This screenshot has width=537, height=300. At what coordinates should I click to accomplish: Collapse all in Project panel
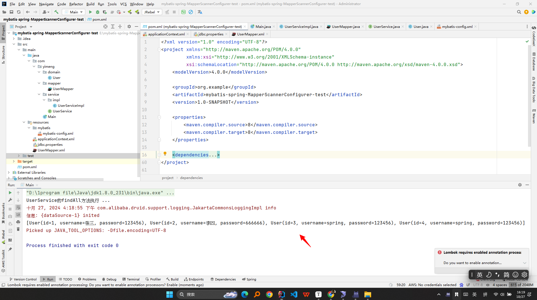120,26
